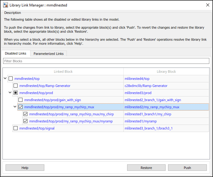Viewport: 213px width, 177px height.
Task: Tick the gain_with_sign block checkbox
Action: point(20,100)
